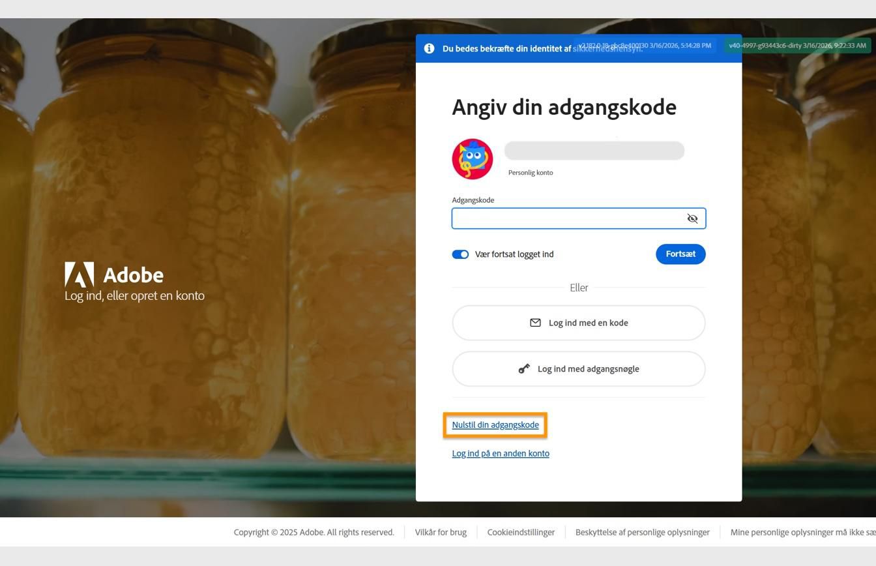Viewport: 876px width, 566px height.
Task: Click the key icon on the passkey sign-in option
Action: pos(524,368)
